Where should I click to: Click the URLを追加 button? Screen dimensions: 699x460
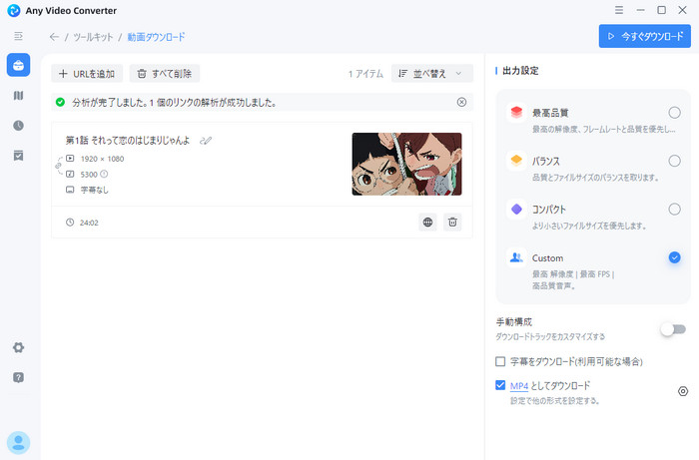[x=87, y=74]
